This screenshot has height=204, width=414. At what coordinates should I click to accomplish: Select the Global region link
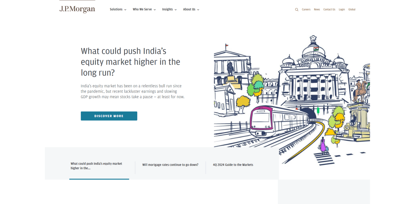point(352,10)
